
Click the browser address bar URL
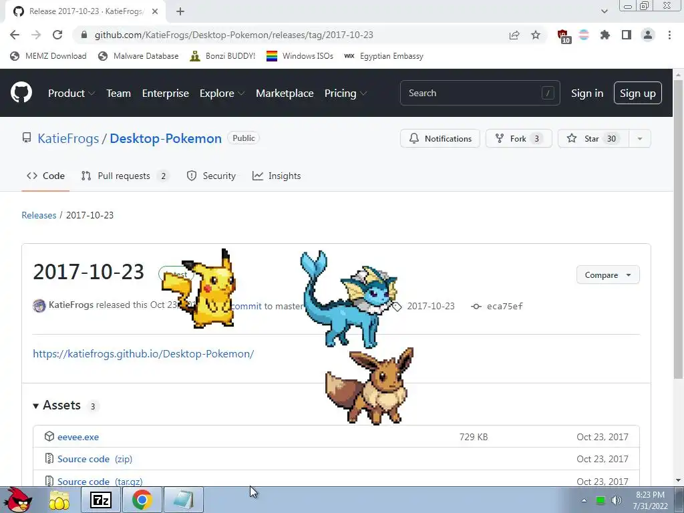pos(234,35)
